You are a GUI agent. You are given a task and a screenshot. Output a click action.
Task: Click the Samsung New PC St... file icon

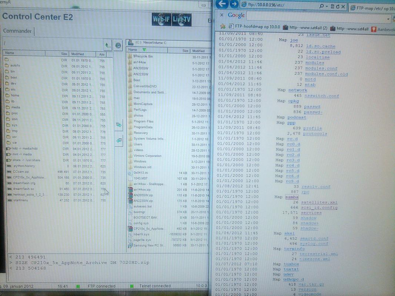[130, 245]
